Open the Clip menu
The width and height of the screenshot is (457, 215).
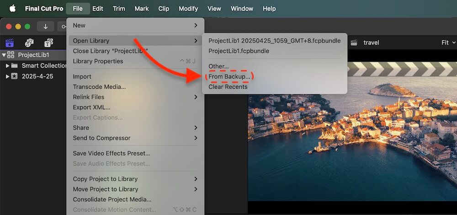164,9
